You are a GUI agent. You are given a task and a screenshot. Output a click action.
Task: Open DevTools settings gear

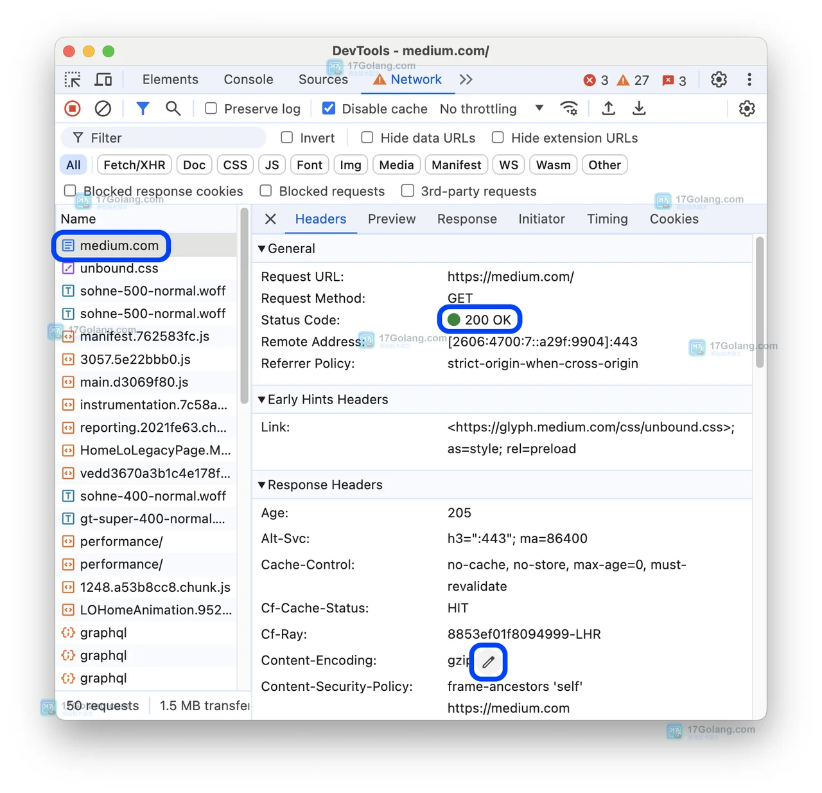719,80
